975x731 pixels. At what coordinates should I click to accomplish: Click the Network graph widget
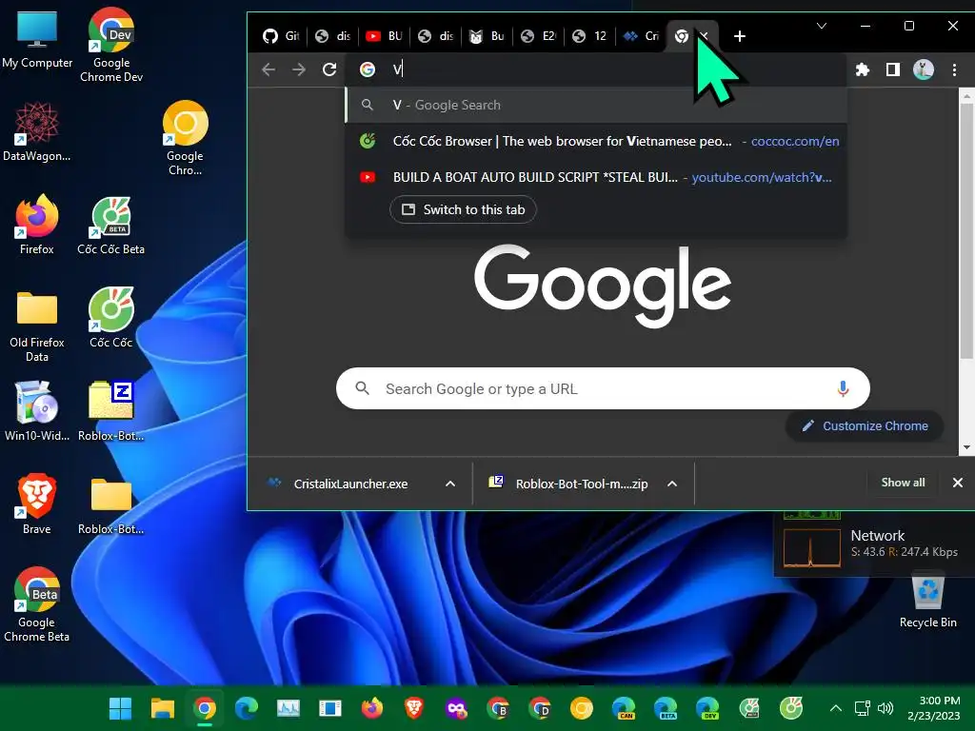point(811,547)
